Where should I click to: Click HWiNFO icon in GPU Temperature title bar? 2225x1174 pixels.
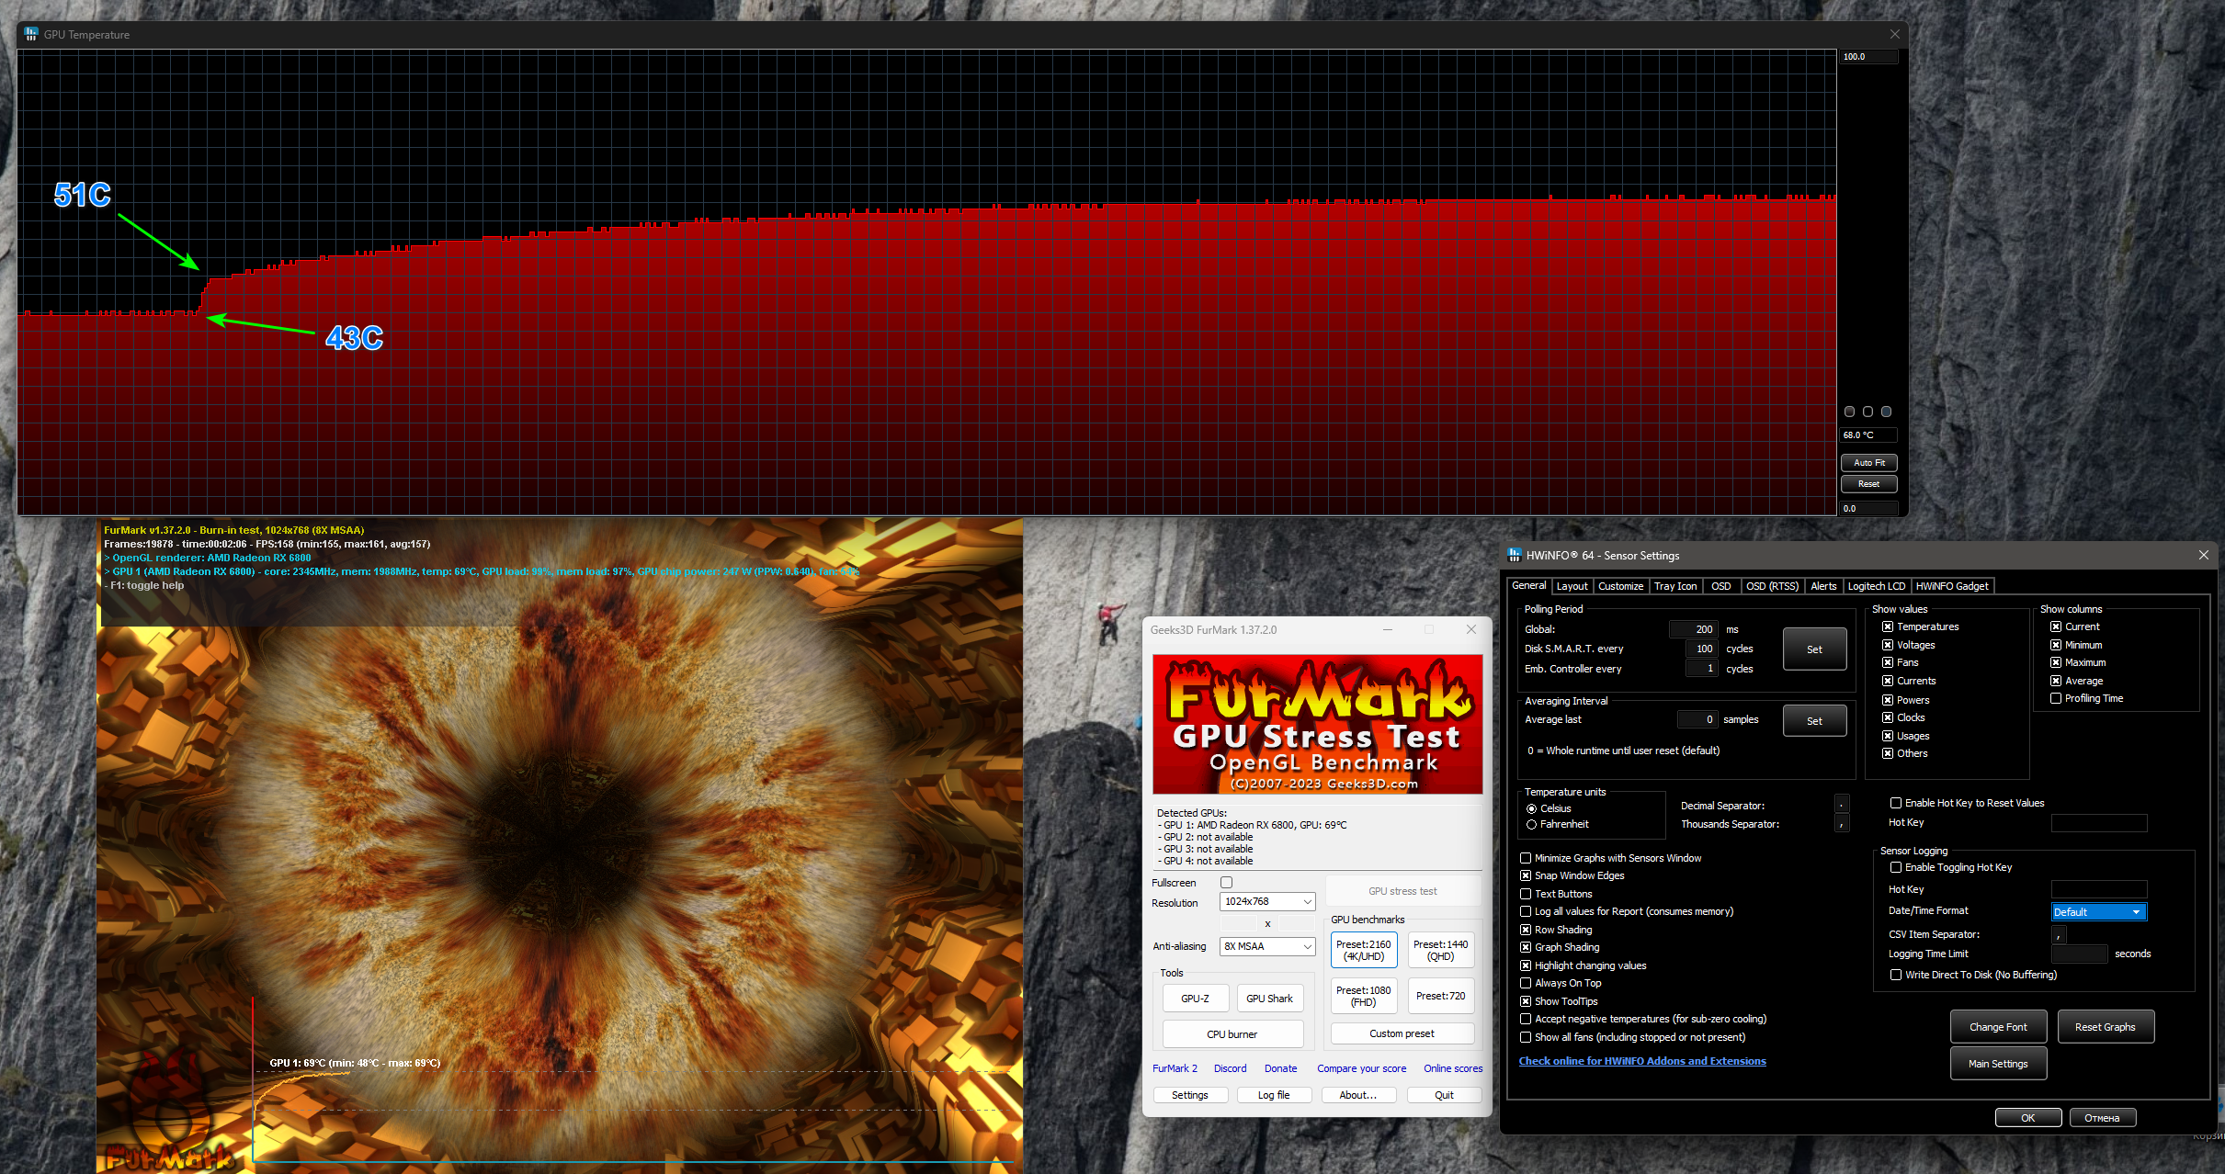click(30, 34)
